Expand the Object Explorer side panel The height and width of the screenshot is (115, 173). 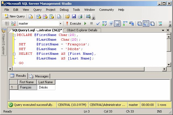[x=4, y=42]
